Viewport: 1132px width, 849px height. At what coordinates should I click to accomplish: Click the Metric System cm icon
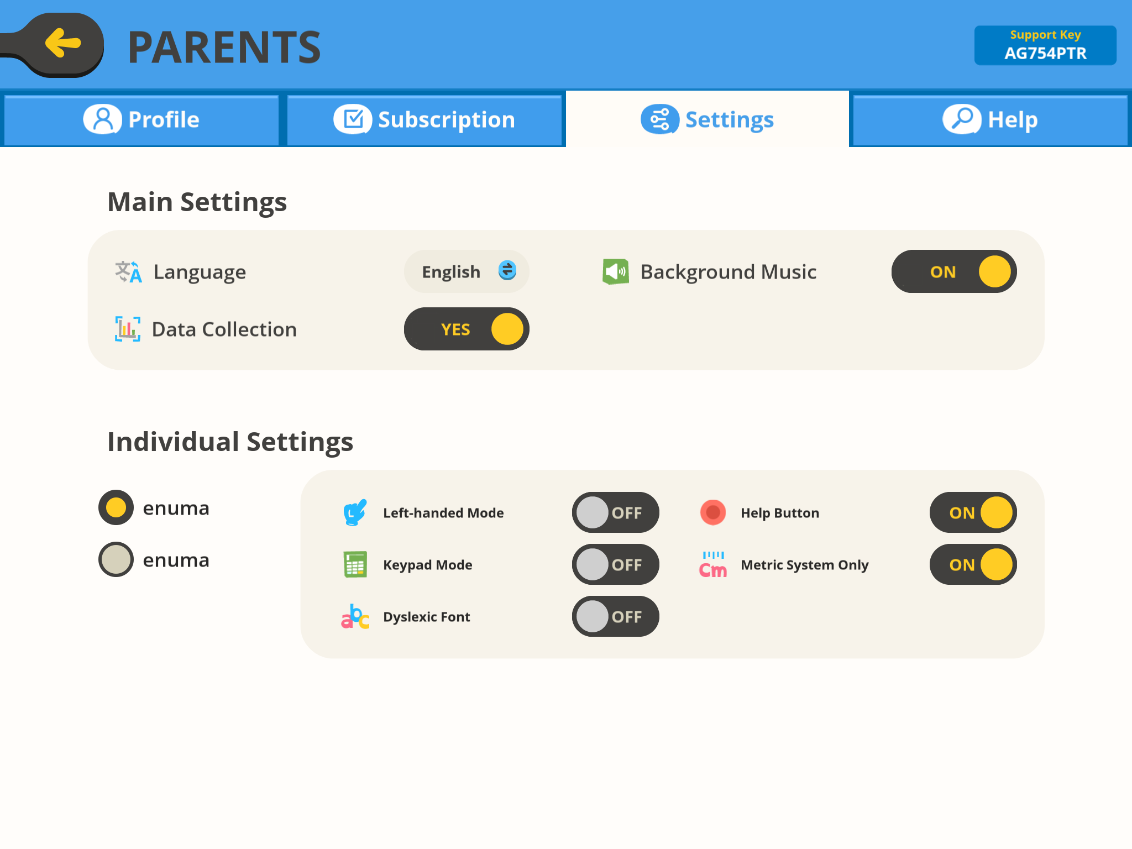point(713,564)
